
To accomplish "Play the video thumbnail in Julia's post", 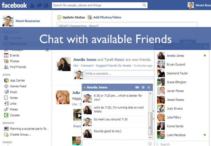I will pos(78,116).
